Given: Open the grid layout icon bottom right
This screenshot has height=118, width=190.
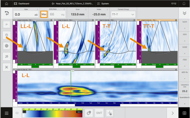Looking at the screenshot, I should point(184,113).
